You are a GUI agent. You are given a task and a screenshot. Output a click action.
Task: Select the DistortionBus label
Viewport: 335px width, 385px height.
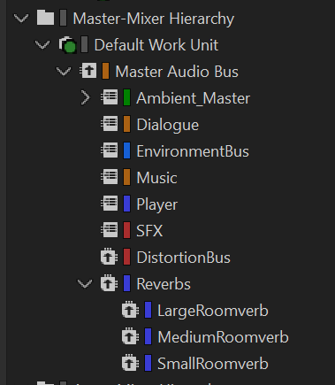(x=183, y=258)
